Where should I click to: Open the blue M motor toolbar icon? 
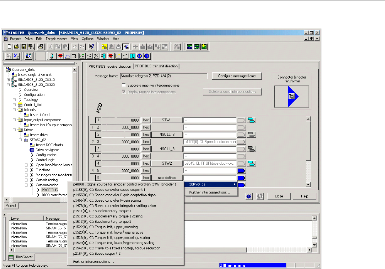point(140,56)
